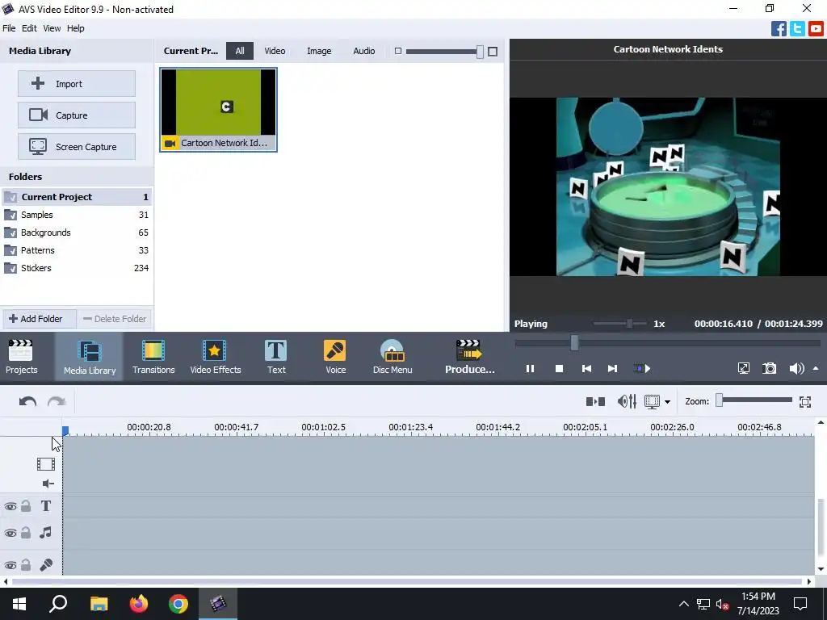Open the Disc Menu section

coord(393,356)
